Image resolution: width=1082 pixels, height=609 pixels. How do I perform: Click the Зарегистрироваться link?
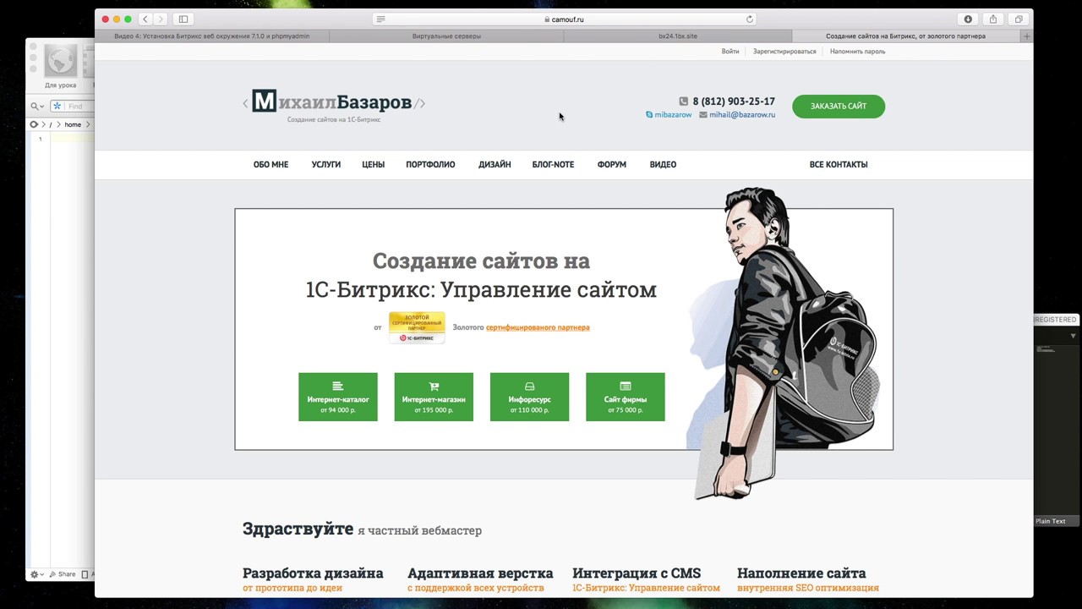(x=784, y=51)
